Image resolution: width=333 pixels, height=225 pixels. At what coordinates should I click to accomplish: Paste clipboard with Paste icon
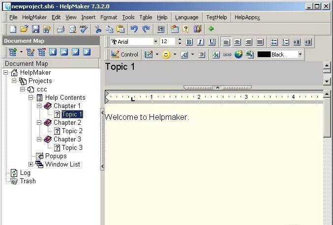[x=121, y=29]
